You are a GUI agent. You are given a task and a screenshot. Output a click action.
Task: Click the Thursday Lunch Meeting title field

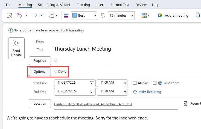click(127, 49)
